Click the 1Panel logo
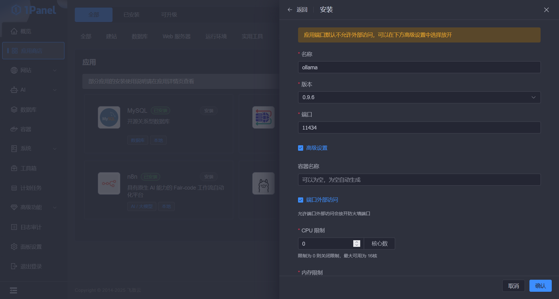Screen dimensions: 559x299 (x=33, y=10)
